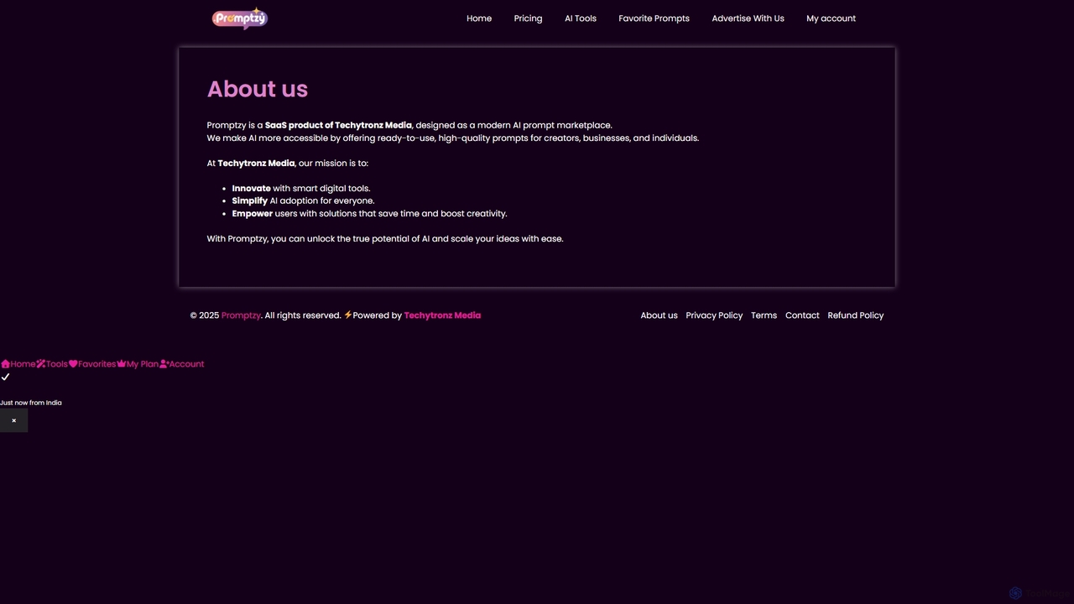Select Advertise With Us menu item
The height and width of the screenshot is (604, 1074).
point(748,18)
